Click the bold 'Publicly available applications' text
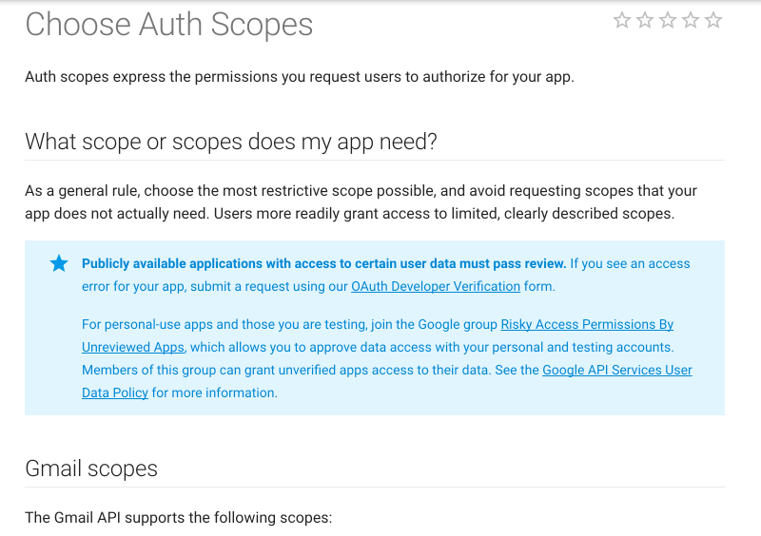The height and width of the screenshot is (536, 761). click(x=323, y=263)
